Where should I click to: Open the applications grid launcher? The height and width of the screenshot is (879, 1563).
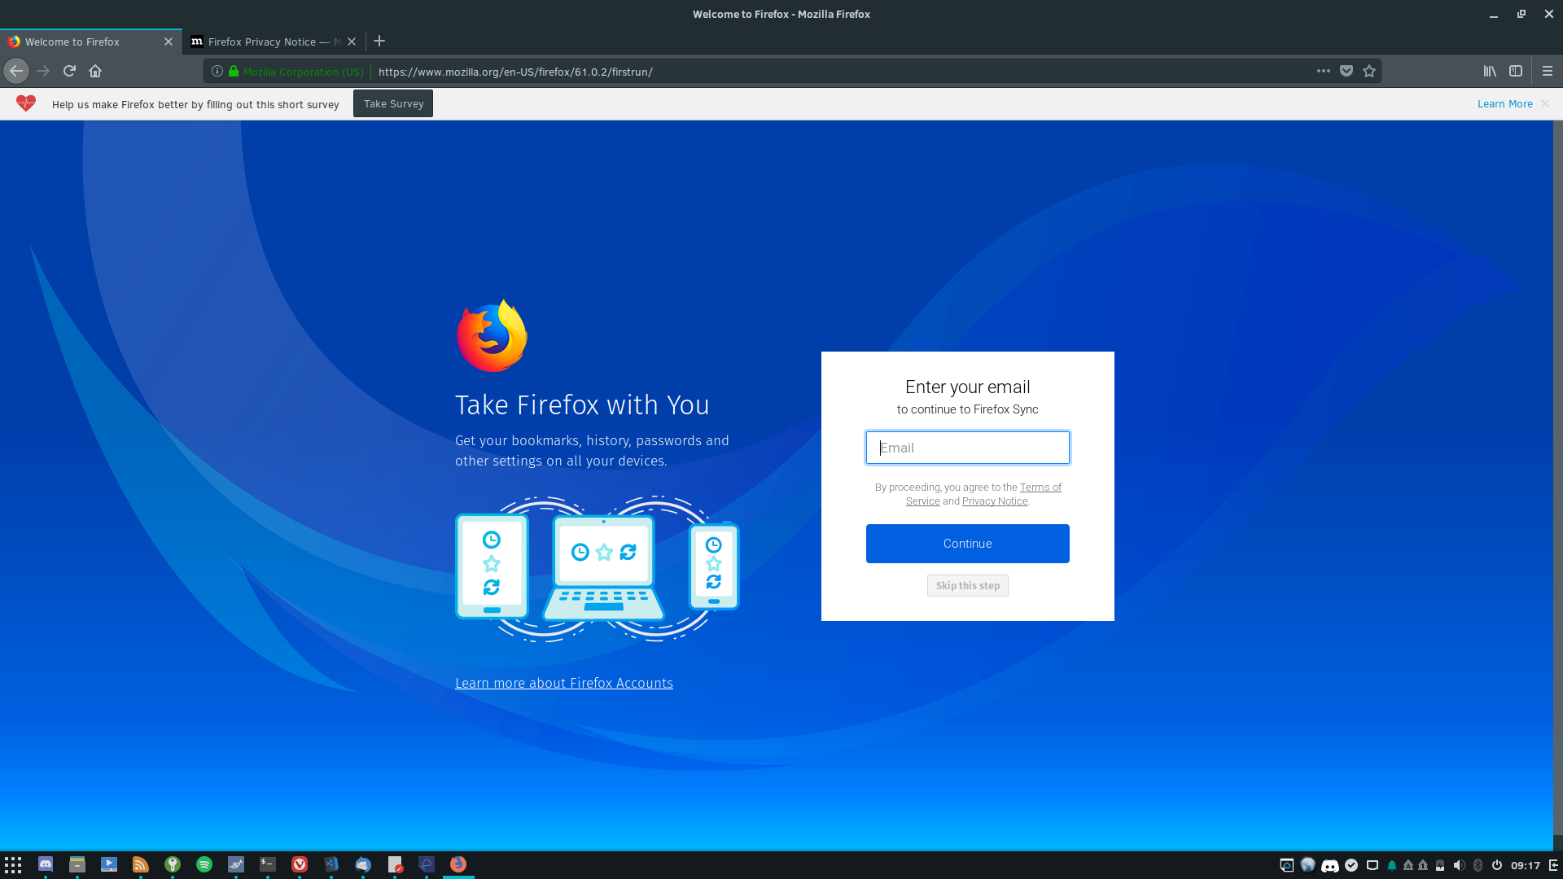click(13, 864)
